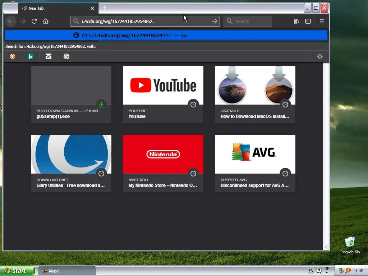Click the Mypal taskbar button

coord(67,271)
